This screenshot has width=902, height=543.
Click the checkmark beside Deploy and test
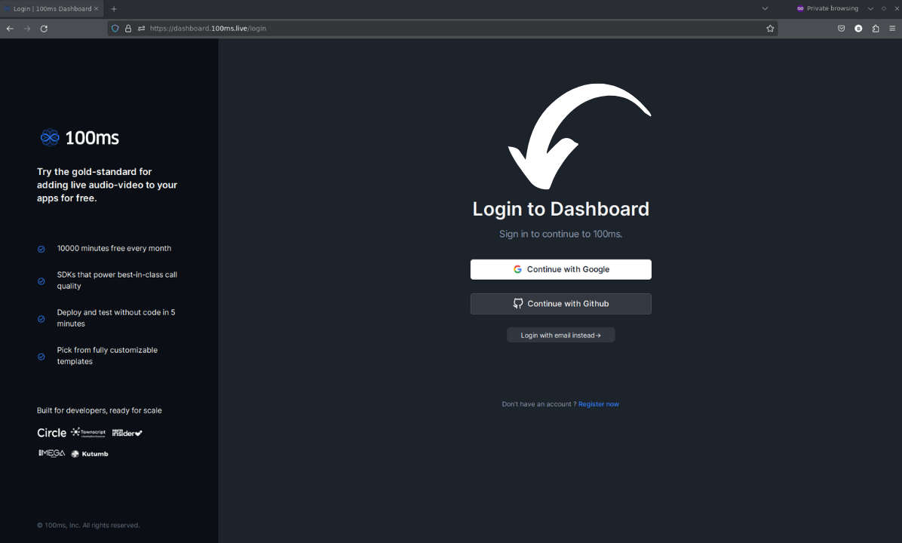tap(41, 319)
